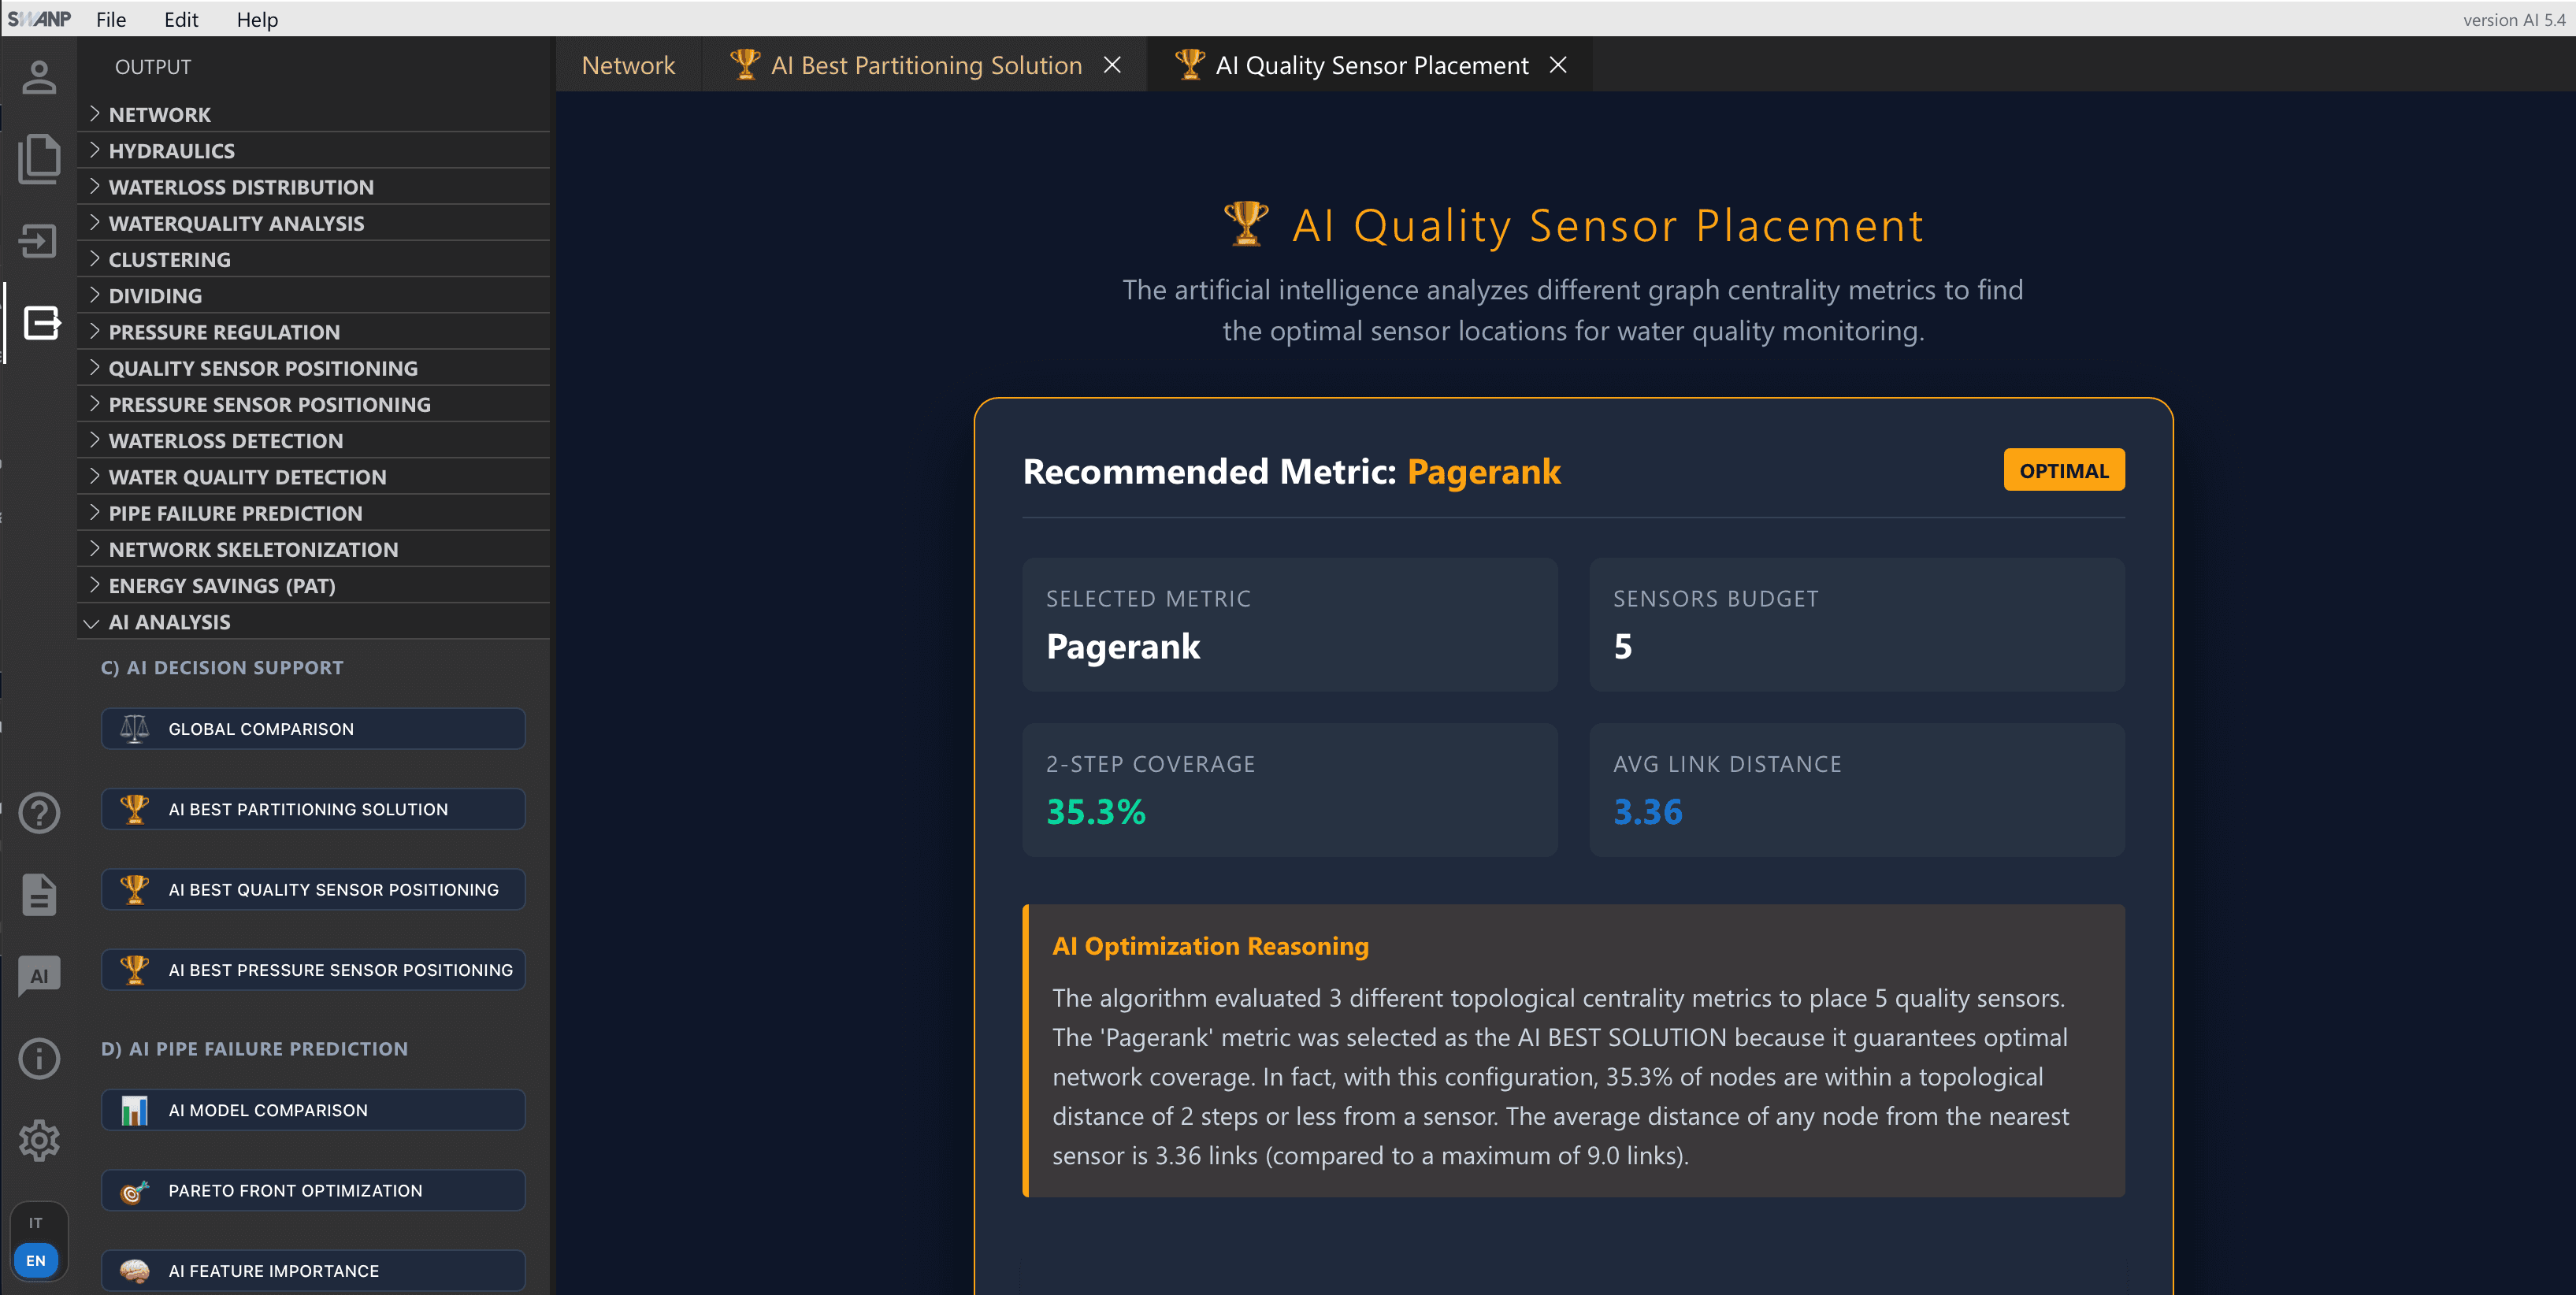Open the Help menu

257,19
